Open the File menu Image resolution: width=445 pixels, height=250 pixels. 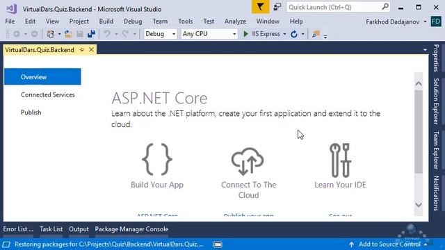[x=10, y=22]
